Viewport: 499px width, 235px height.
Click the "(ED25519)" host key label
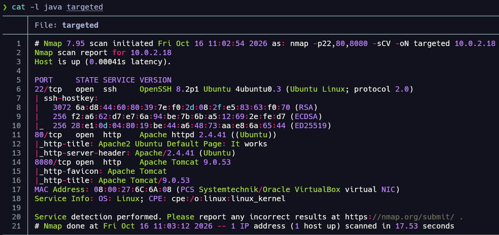[311, 125]
